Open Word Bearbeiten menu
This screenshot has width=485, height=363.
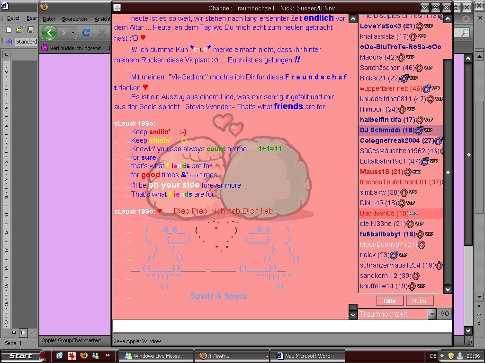(x=32, y=18)
